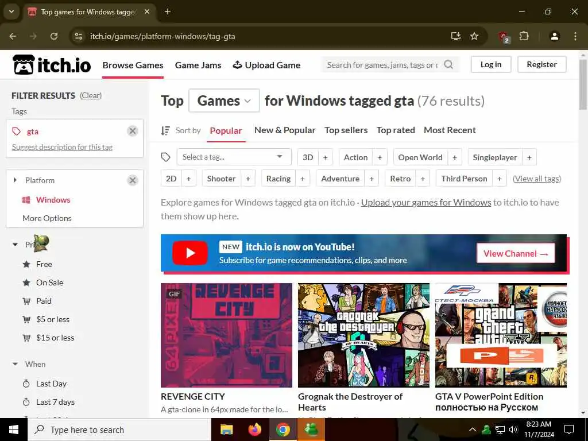Click View Channel button
The image size is (588, 441).
516,253
